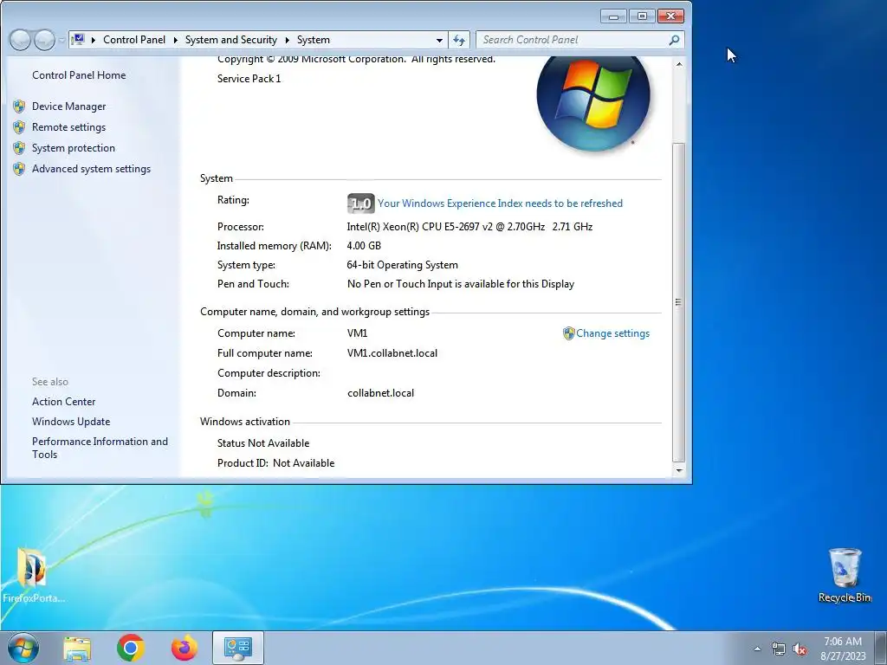Image resolution: width=887 pixels, height=665 pixels.
Task: Click the search magnifier icon
Action: click(674, 40)
